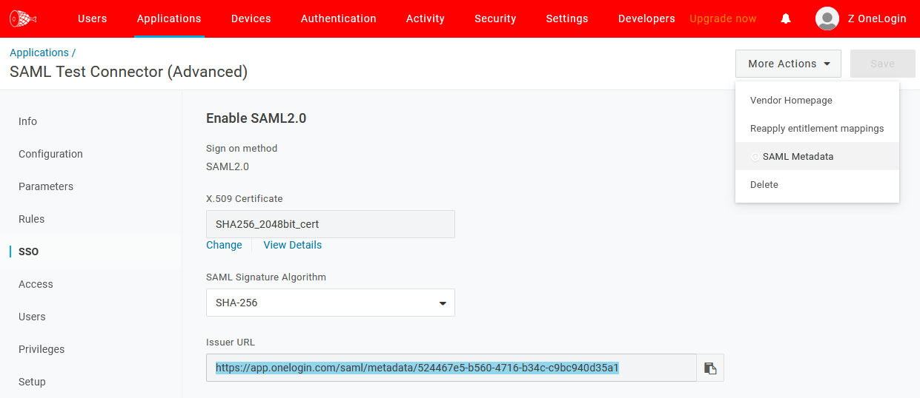Click the Issuer URL text field
Screen dimensions: 920x398
[451, 368]
